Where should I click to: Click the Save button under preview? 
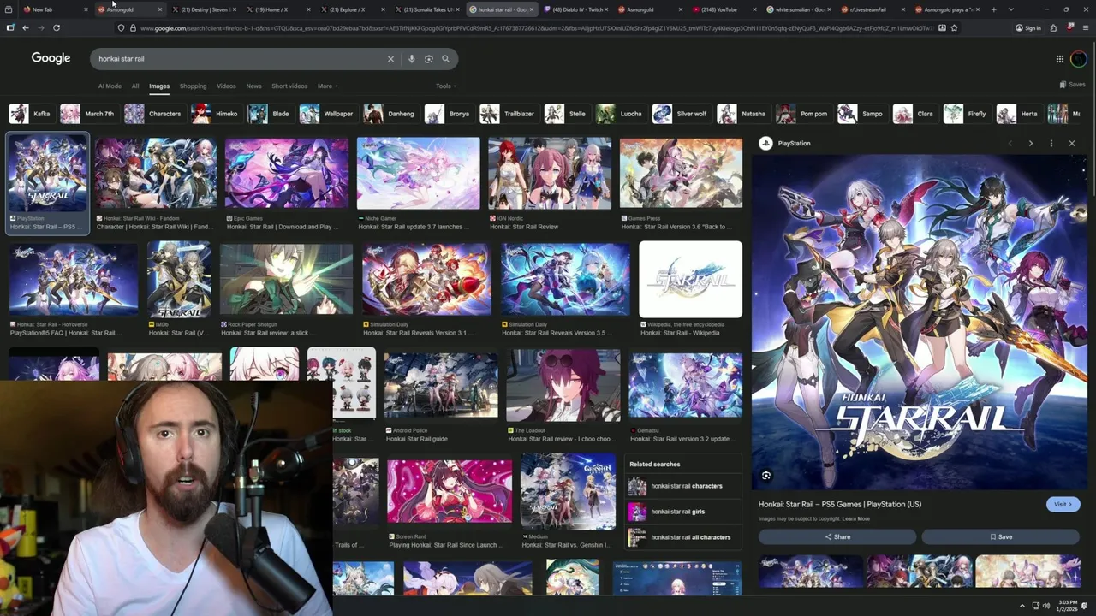coord(1000,536)
